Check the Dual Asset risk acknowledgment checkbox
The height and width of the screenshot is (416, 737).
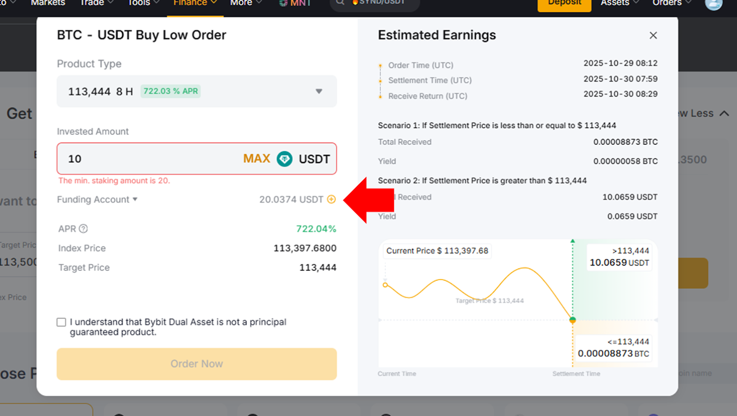tap(61, 322)
